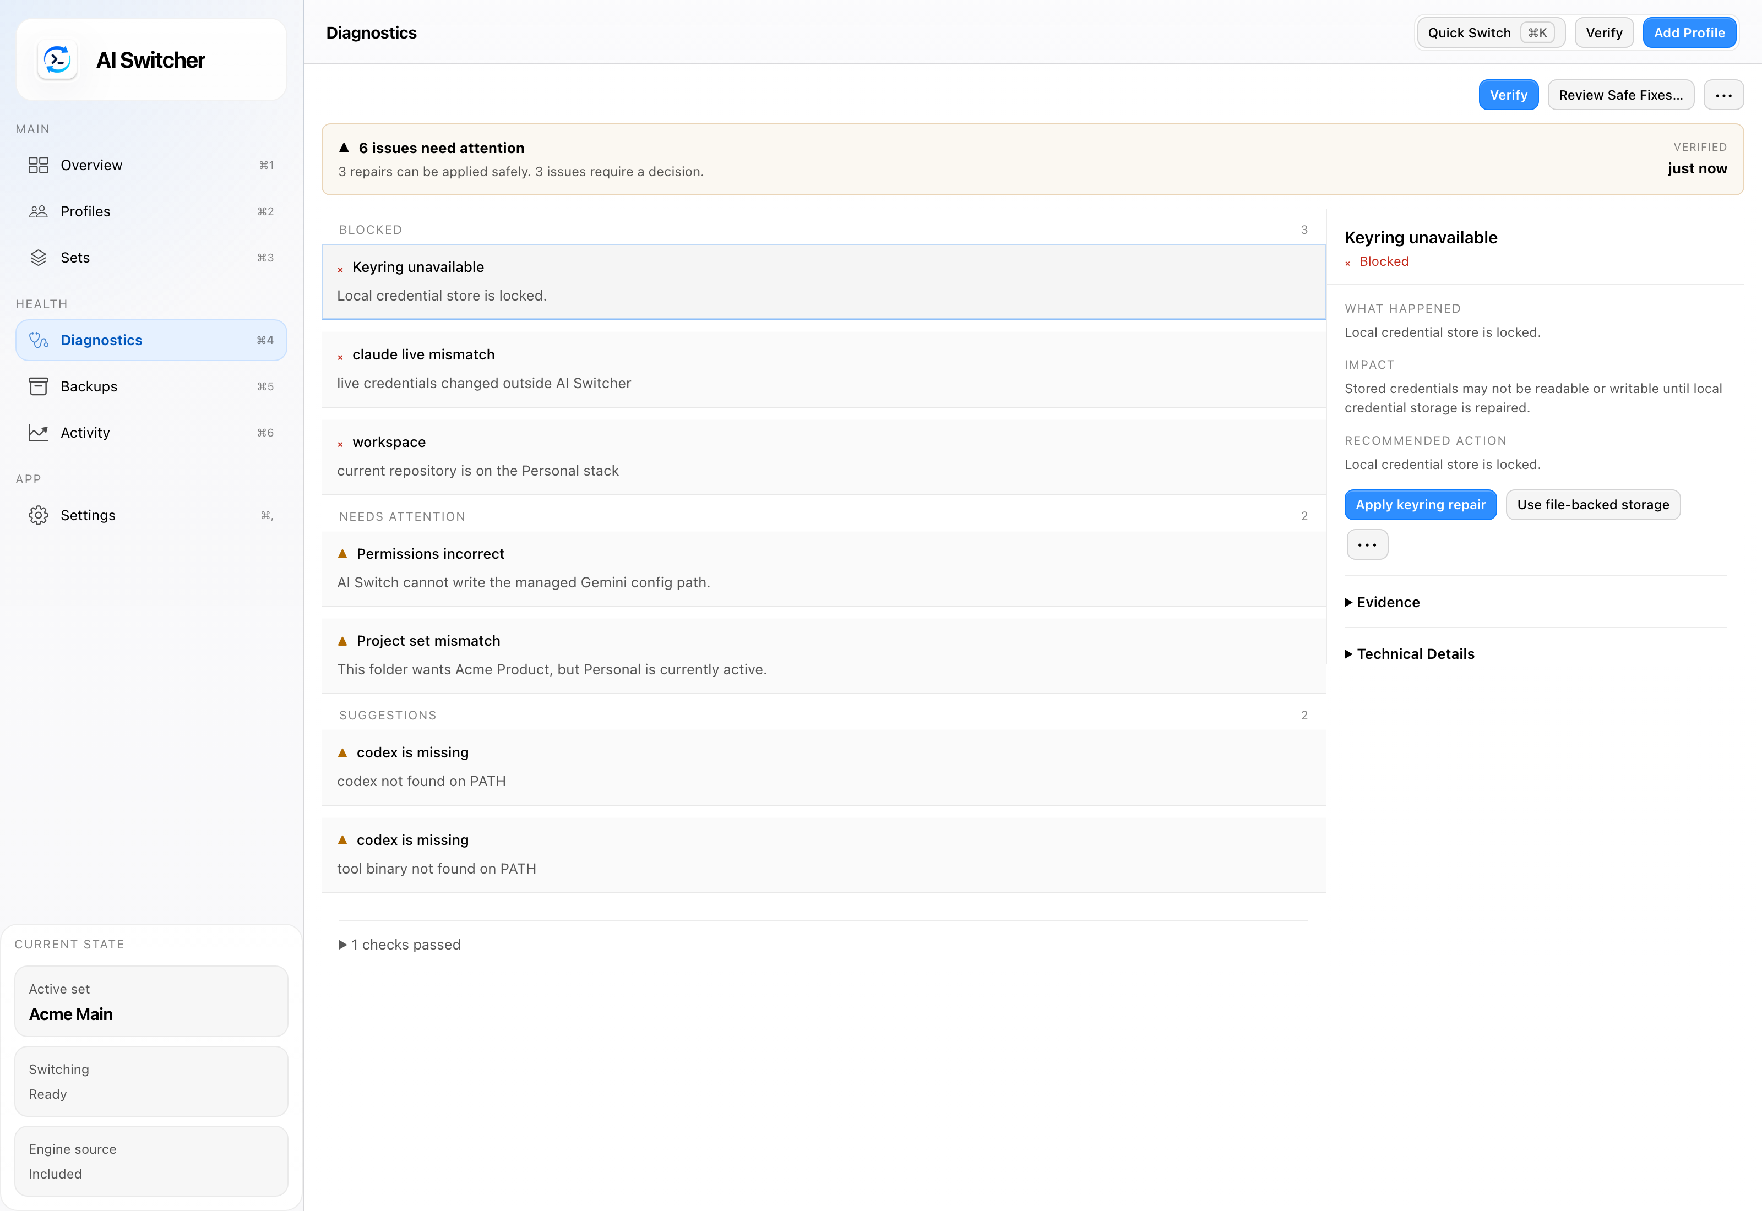Click Apply keyring repair
Viewport: 1762px width, 1211px height.
pos(1420,505)
